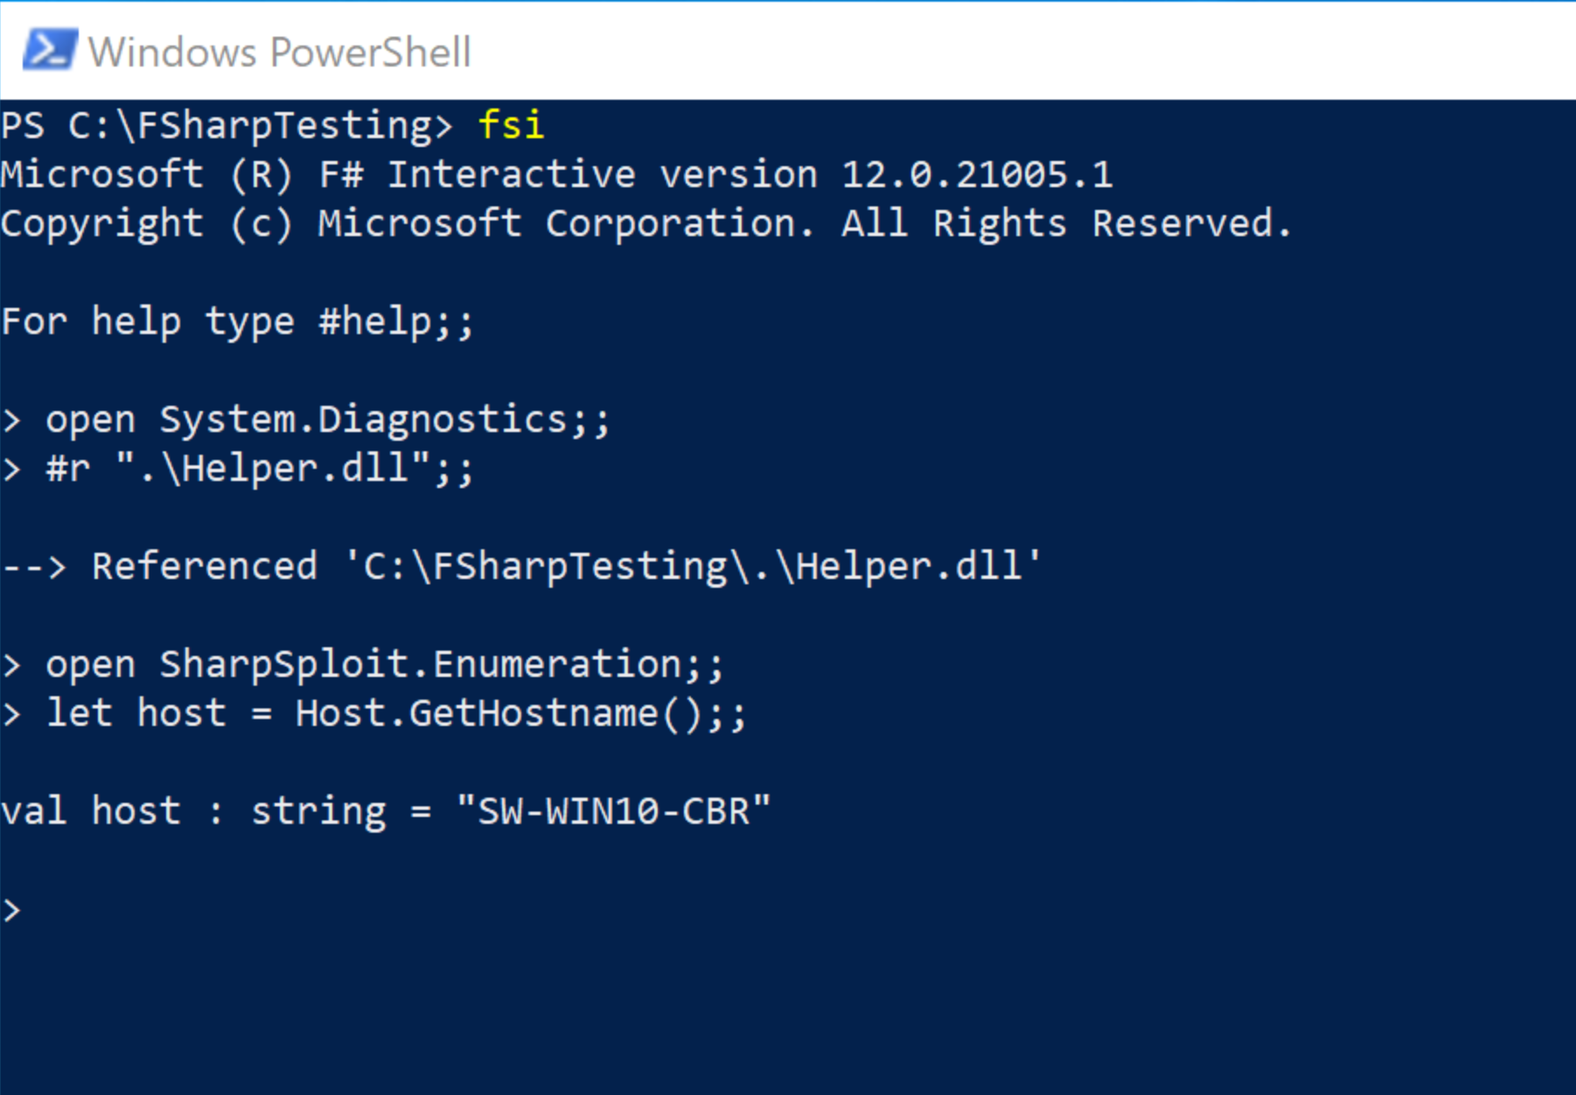Click the Microsoft Corporation copyright line
The height and width of the screenshot is (1095, 1576).
coord(645,223)
